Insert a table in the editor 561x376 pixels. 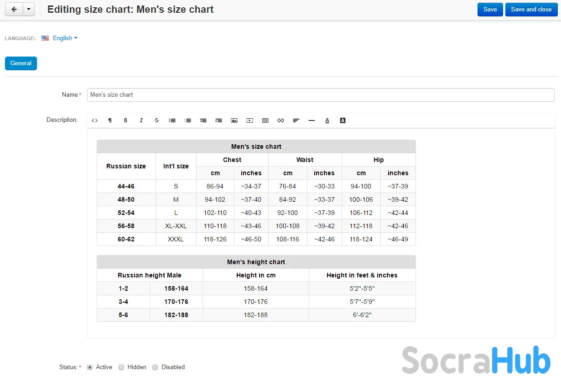[265, 120]
